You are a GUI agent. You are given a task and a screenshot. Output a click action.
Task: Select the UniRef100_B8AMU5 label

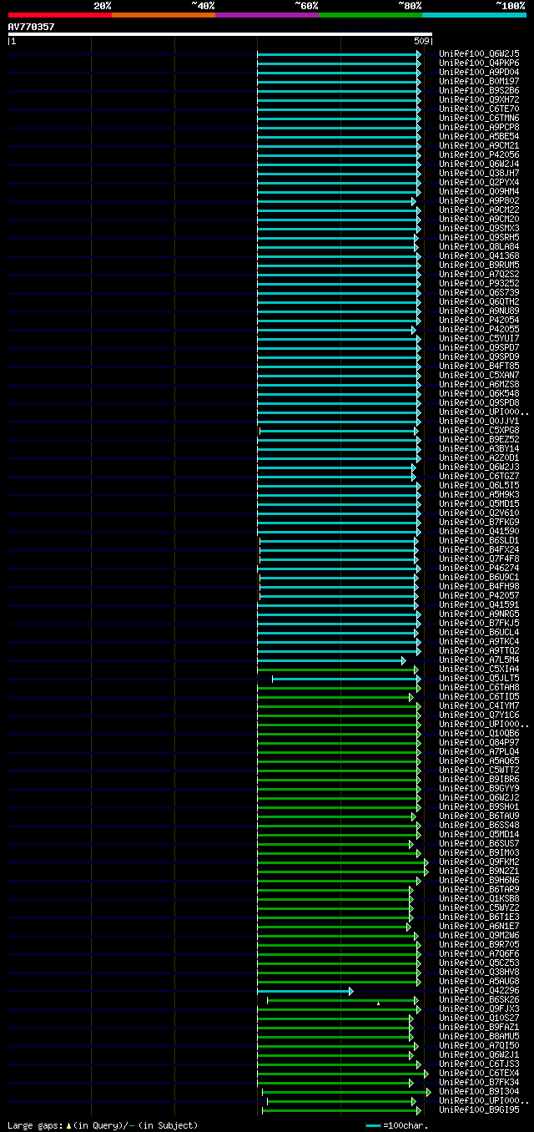[479, 1037]
